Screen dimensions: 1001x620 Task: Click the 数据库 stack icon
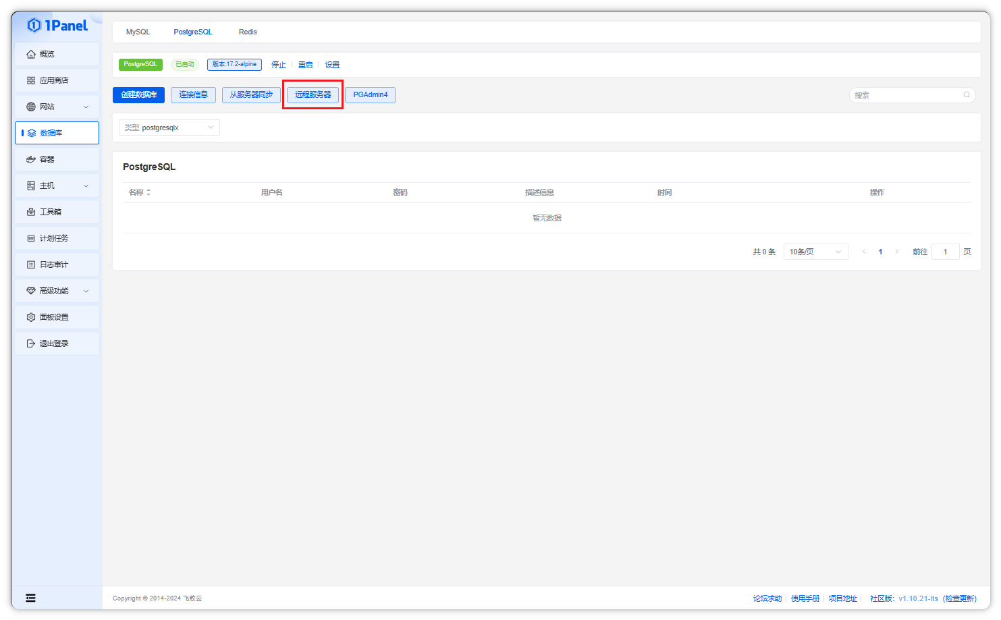pyautogui.click(x=32, y=133)
